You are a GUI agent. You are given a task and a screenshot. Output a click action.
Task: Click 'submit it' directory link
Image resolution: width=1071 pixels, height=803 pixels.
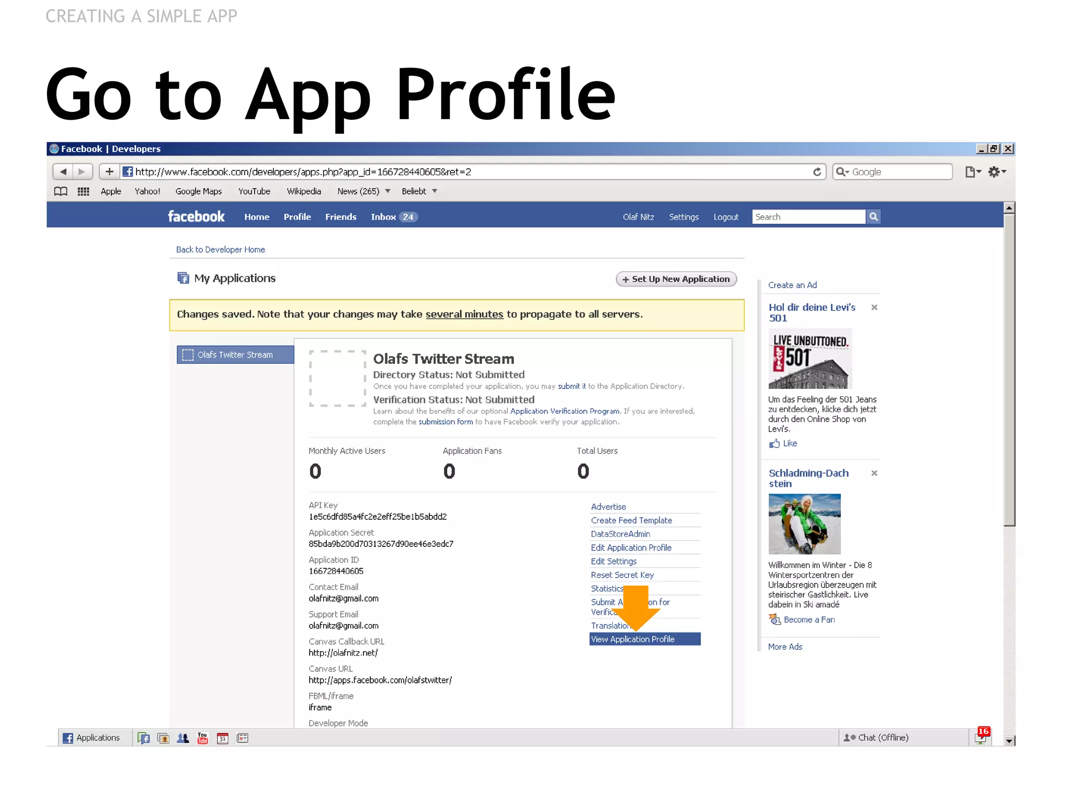click(x=572, y=386)
